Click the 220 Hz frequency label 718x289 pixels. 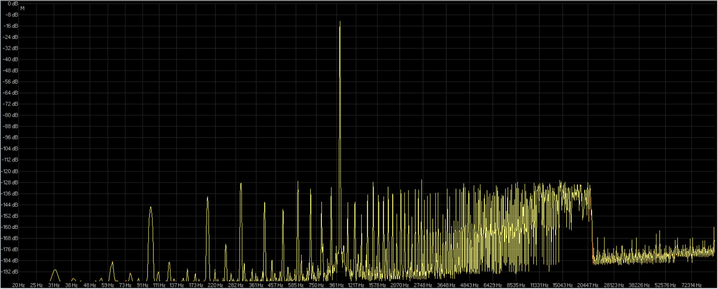[x=215, y=285]
